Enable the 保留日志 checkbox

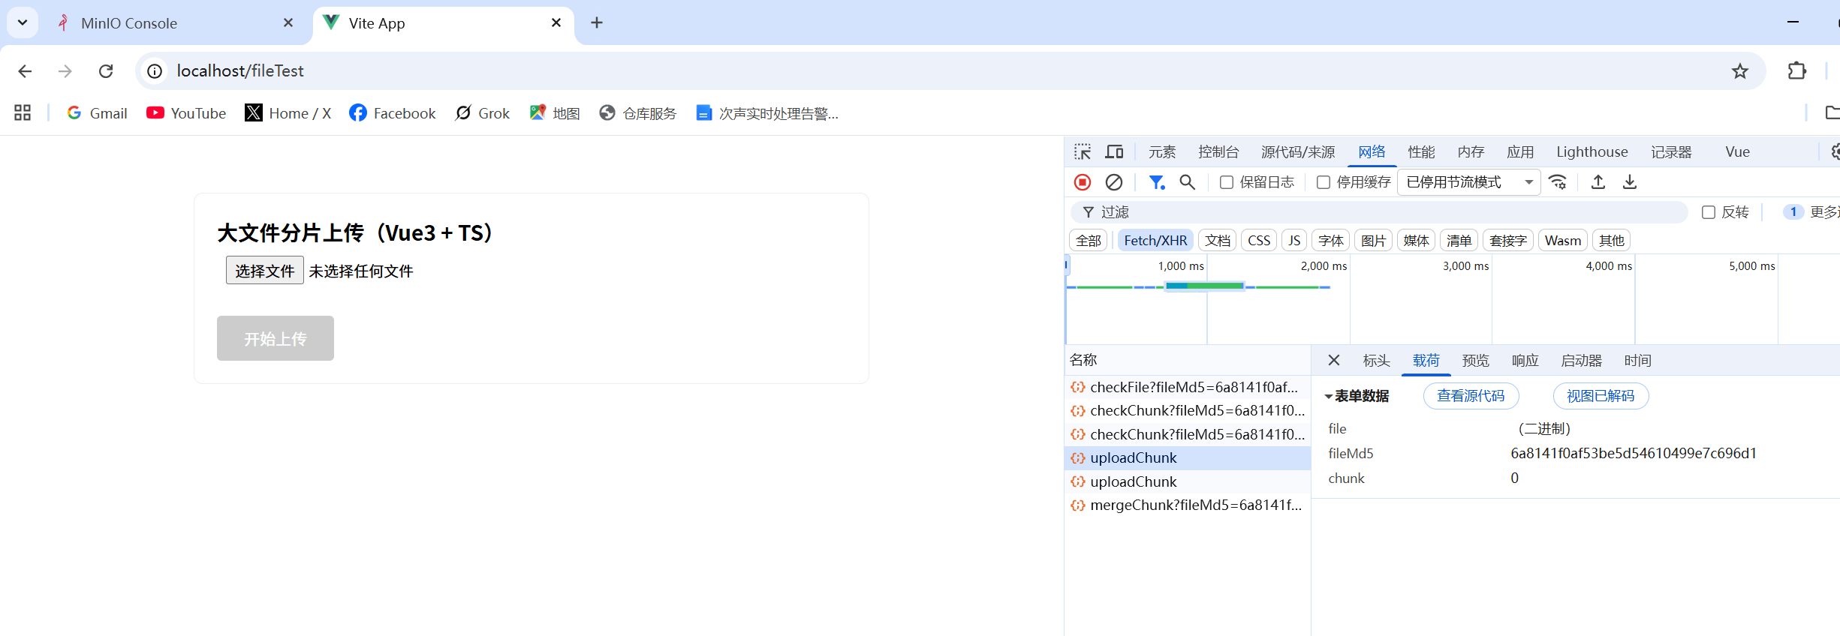click(1227, 182)
